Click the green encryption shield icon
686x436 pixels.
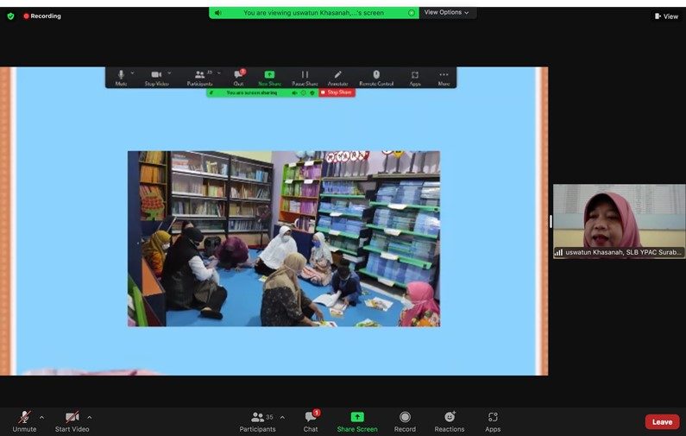[11, 16]
